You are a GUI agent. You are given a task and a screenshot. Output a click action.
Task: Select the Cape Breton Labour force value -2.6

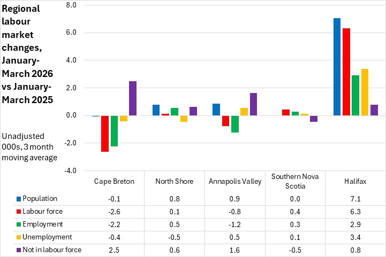114,212
